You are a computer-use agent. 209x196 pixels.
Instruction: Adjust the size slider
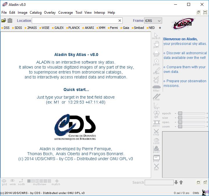click(x=192, y=118)
